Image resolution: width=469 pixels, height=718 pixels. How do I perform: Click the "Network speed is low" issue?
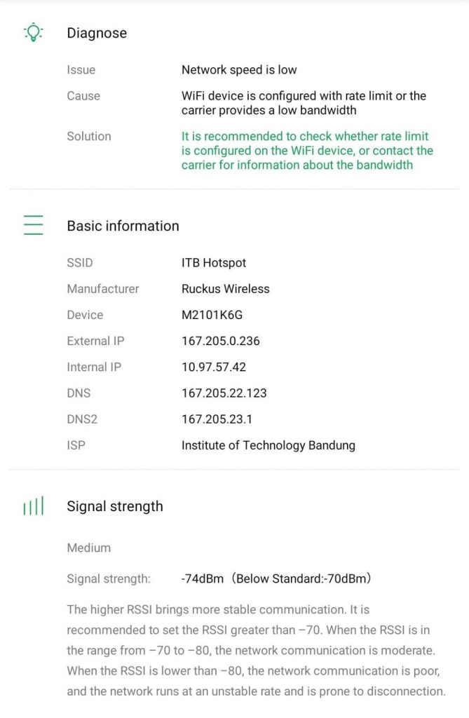click(x=239, y=70)
